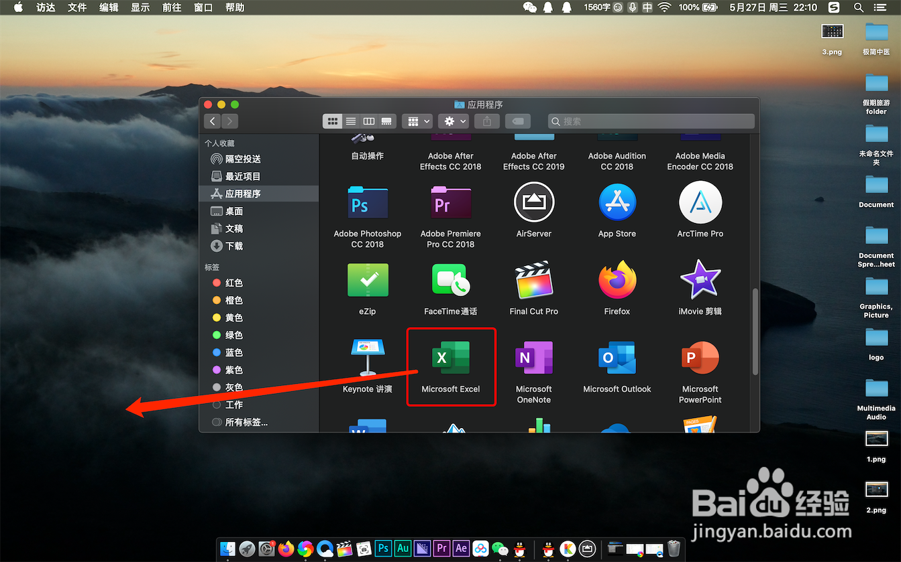Open the group-by arrangement dropdown
Image resolution: width=901 pixels, height=562 pixels.
[417, 121]
